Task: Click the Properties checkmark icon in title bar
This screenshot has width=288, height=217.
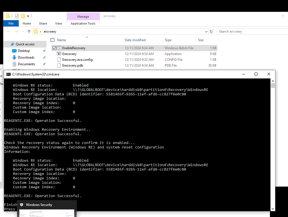Action: [x=17, y=16]
